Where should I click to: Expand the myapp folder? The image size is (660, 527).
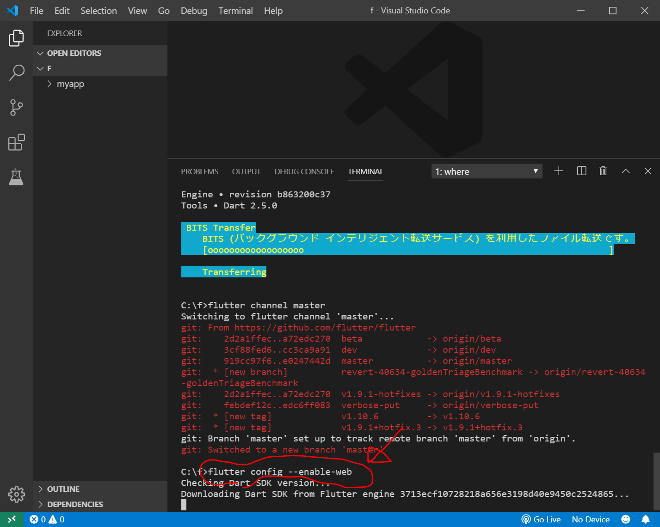tap(70, 84)
